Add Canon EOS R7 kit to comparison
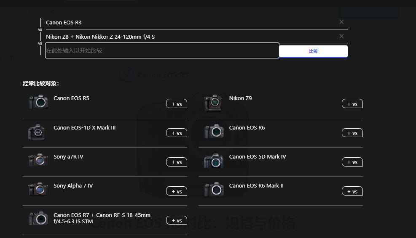Image resolution: width=416 pixels, height=238 pixels. (176, 220)
